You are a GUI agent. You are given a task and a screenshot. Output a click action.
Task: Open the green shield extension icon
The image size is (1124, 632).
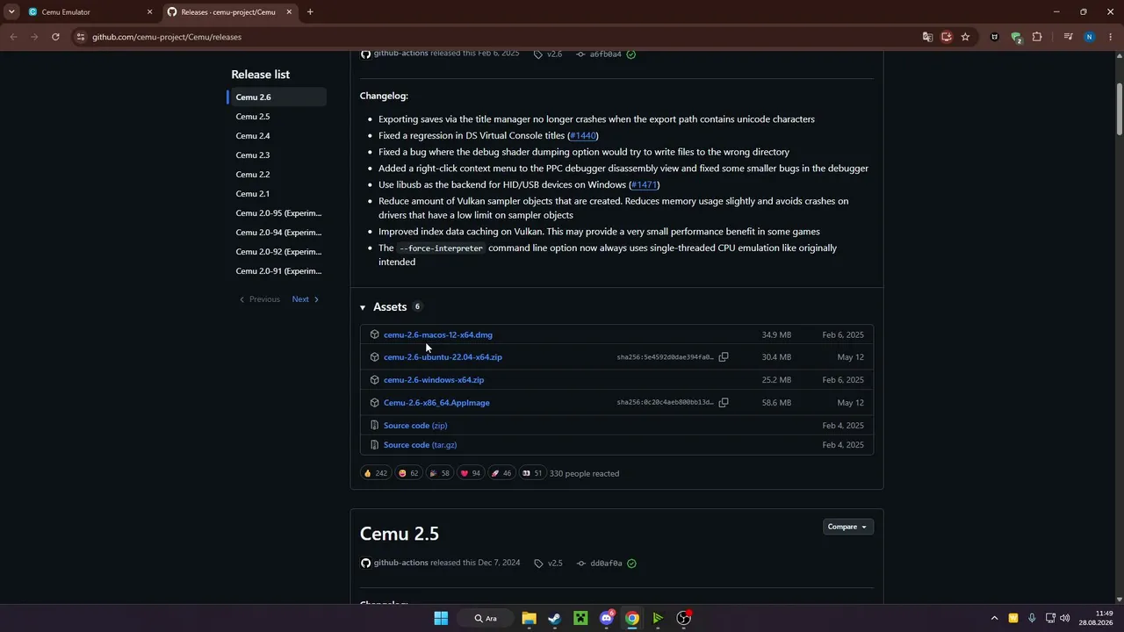click(x=1016, y=37)
